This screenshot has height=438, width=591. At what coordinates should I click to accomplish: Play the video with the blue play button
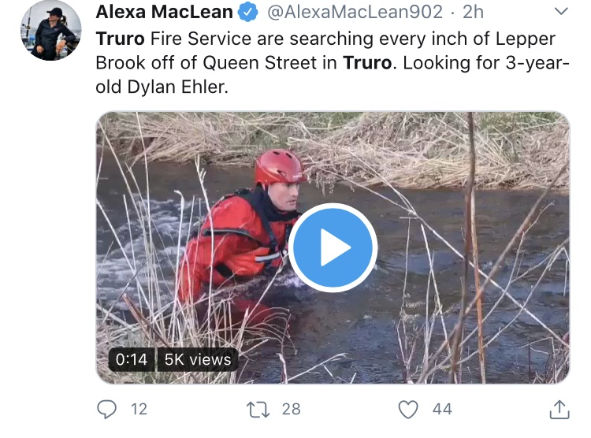tap(333, 248)
